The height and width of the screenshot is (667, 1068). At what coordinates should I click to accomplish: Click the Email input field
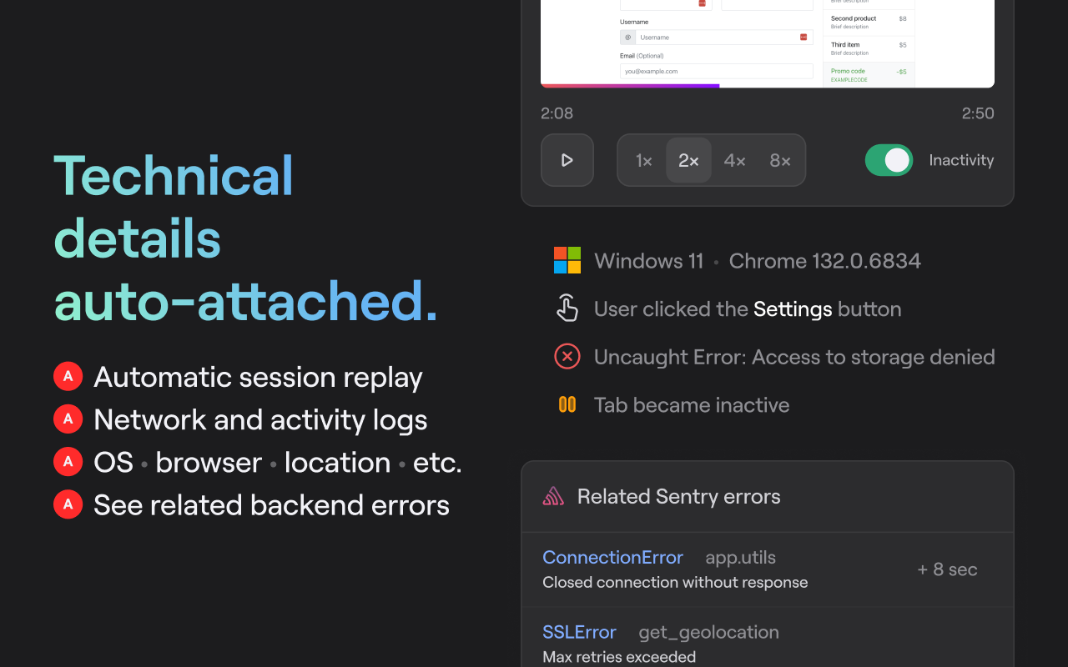point(718,71)
